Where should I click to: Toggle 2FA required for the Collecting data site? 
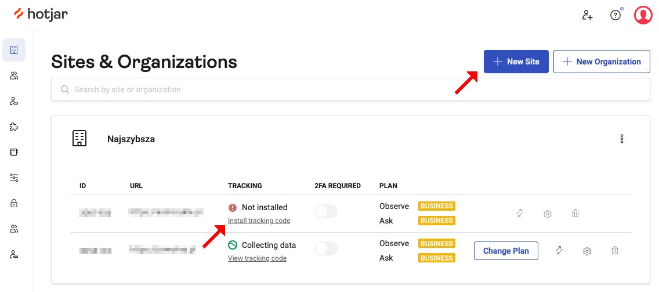[x=325, y=249]
